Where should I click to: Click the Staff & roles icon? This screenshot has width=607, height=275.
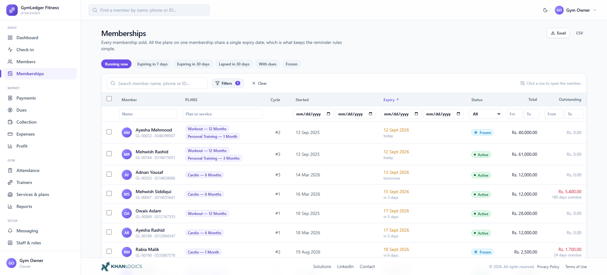(x=10, y=243)
